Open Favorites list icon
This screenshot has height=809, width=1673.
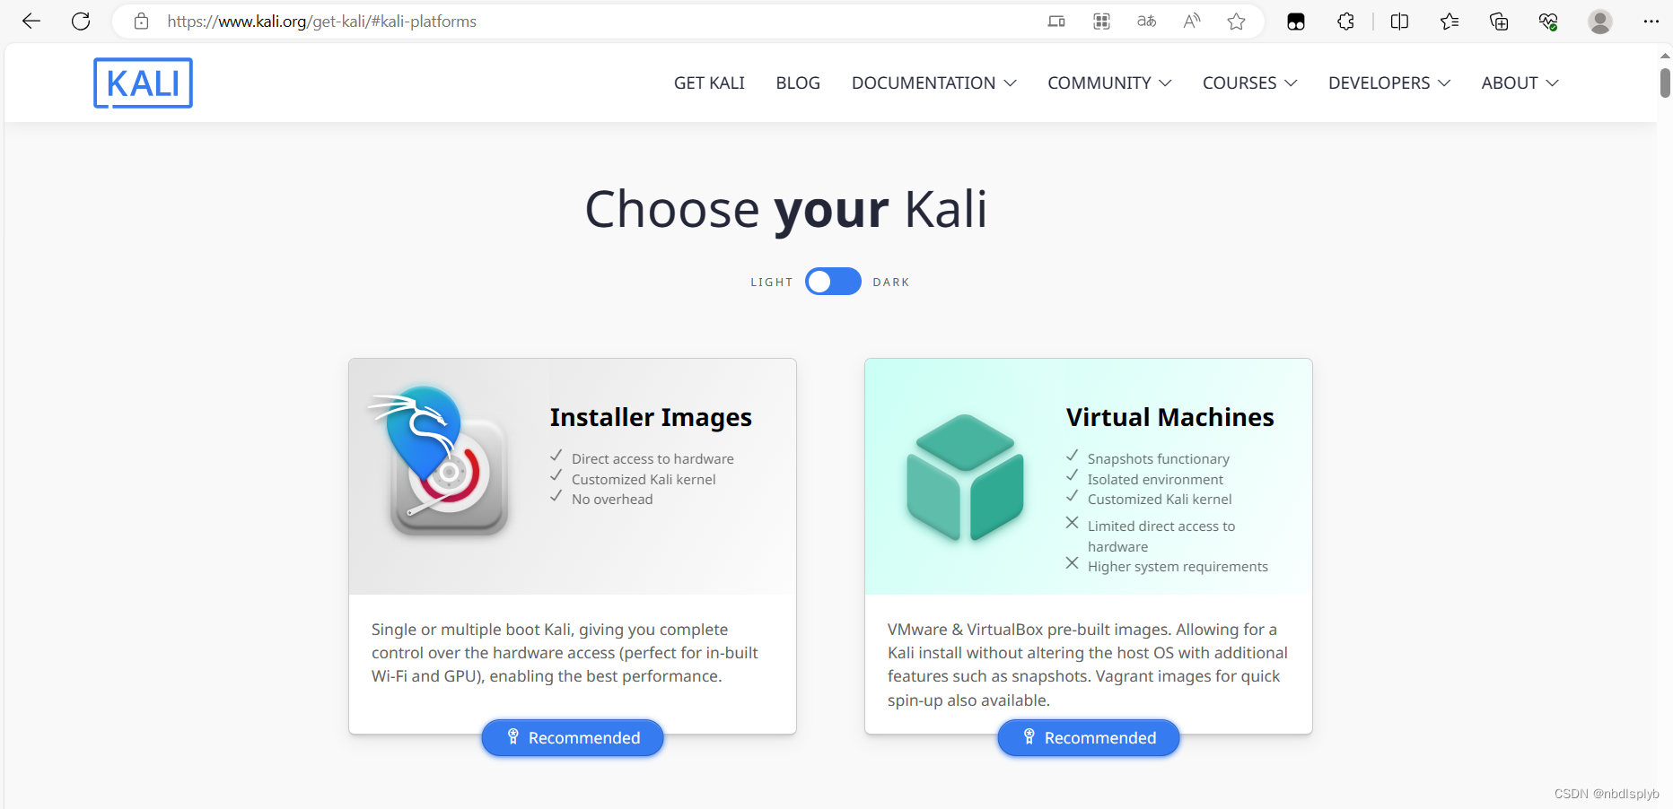[1450, 22]
